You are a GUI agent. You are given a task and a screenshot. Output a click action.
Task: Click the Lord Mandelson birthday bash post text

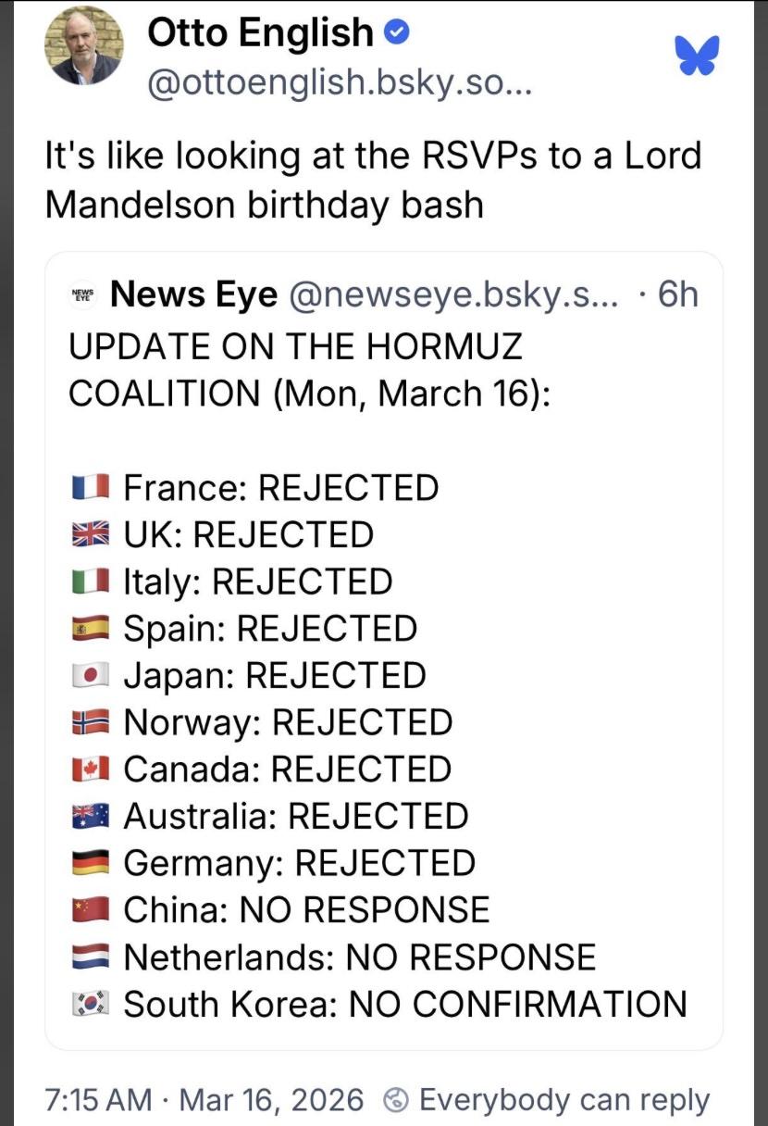pos(373,180)
